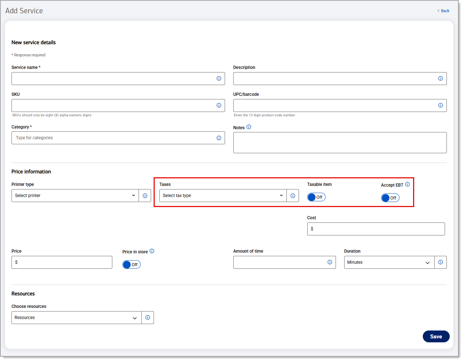Click the '12-digit product code number' hint

click(265, 115)
